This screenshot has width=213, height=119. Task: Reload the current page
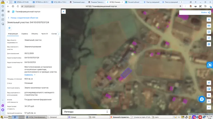click(18, 6)
